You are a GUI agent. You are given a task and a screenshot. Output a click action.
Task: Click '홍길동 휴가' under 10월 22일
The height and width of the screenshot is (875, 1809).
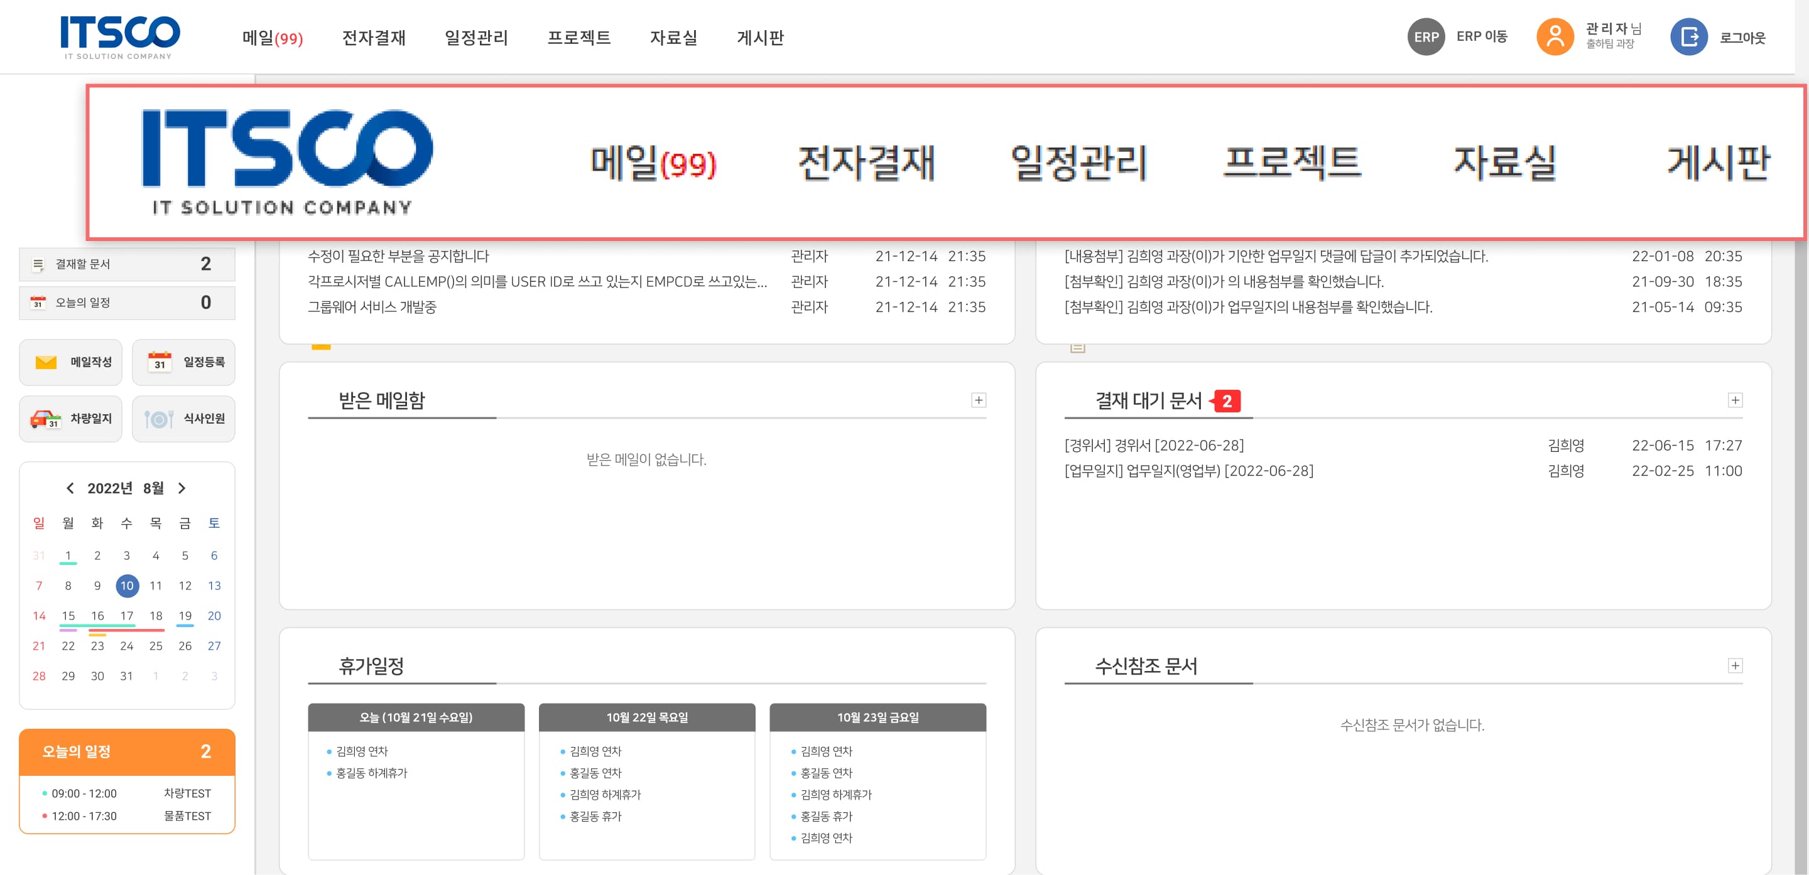(595, 817)
